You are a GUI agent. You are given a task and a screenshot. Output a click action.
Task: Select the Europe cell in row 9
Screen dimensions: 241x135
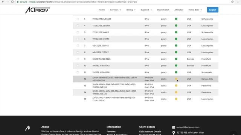(x=191, y=59)
